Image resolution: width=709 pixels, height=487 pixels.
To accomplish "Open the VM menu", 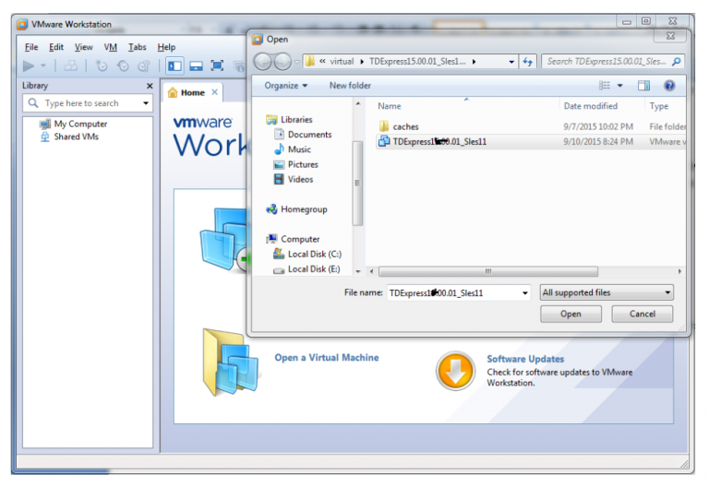I will (111, 47).
